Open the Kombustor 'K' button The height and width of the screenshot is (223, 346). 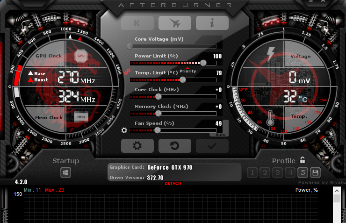click(137, 23)
